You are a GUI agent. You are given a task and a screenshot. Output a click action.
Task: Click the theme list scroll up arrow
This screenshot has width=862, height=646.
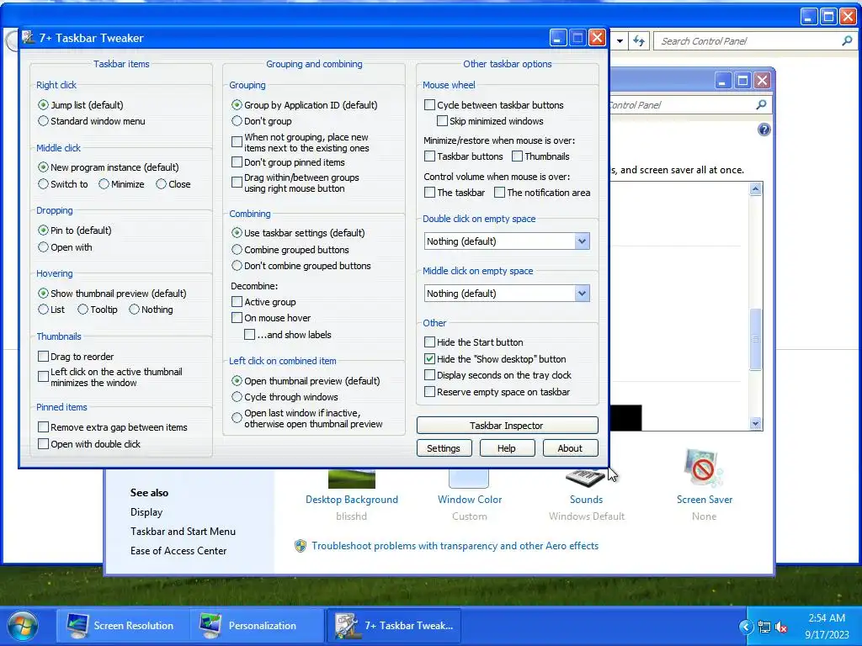[x=756, y=189]
